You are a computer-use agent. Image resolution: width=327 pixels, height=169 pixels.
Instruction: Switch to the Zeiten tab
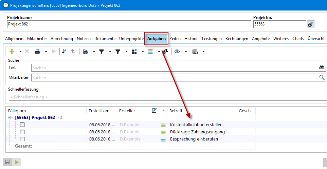click(x=175, y=39)
